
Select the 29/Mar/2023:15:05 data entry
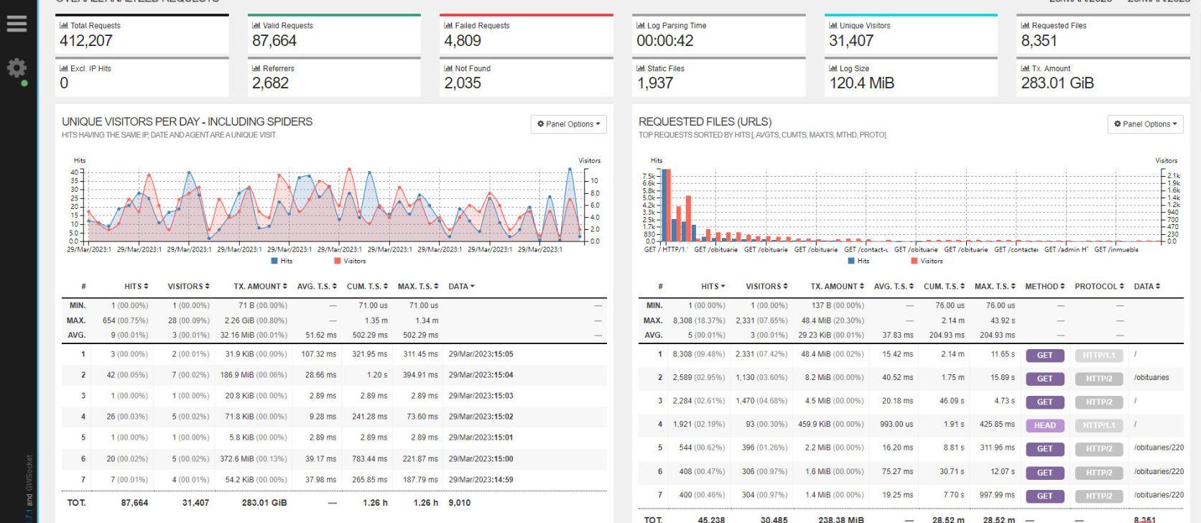(481, 354)
